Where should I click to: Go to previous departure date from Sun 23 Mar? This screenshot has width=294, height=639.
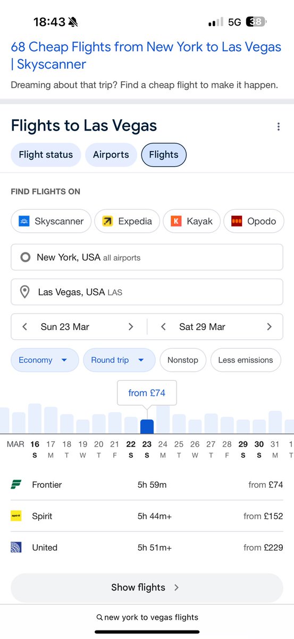pos(24,327)
